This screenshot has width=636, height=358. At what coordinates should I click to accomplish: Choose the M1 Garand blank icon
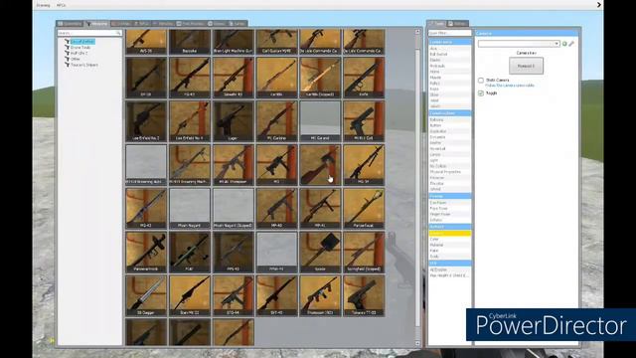320,121
